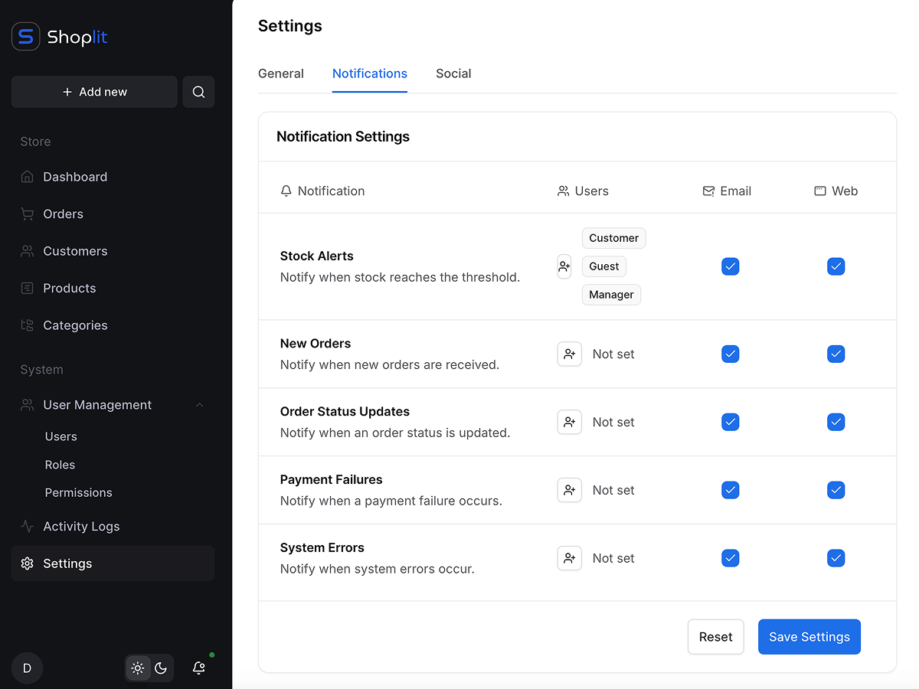
Task: Click the Orders cart icon
Action: coord(27,214)
